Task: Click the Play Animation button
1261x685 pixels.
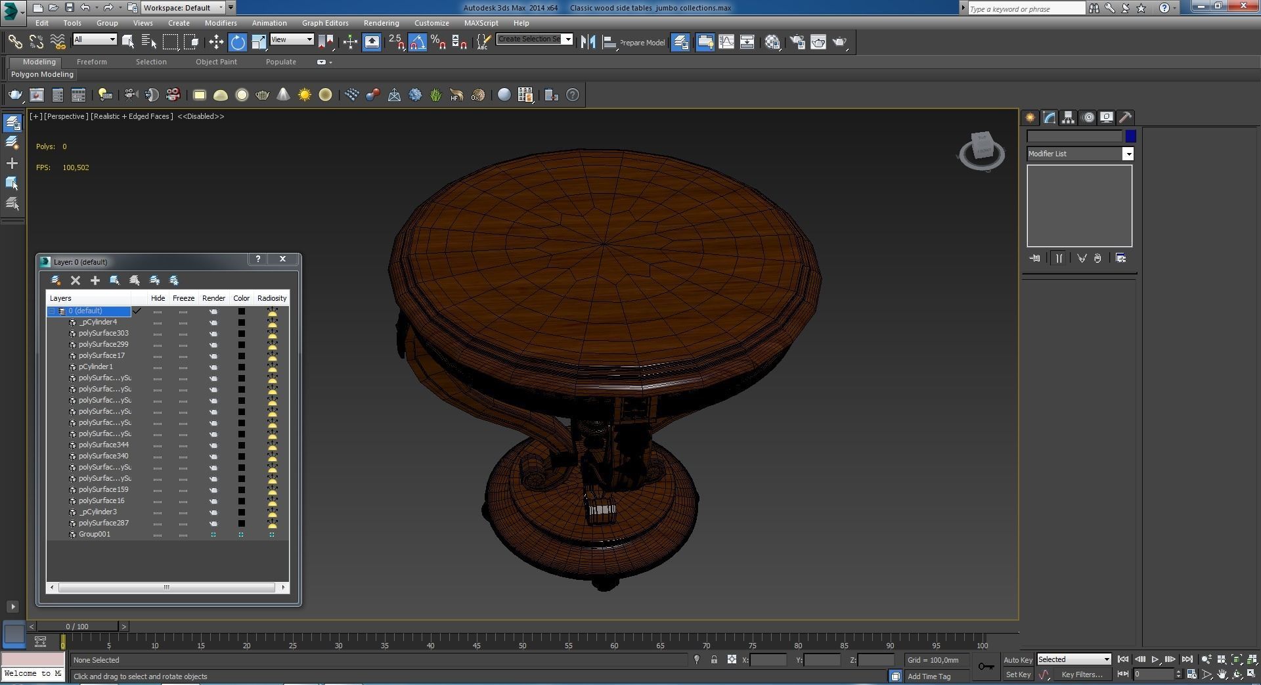Action: click(x=1155, y=659)
